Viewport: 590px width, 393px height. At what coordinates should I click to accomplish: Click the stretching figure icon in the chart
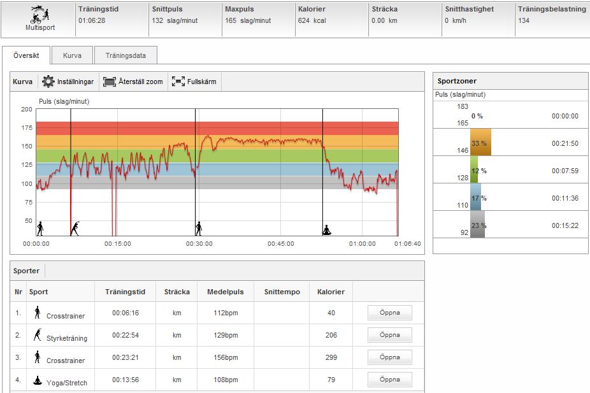(76, 228)
